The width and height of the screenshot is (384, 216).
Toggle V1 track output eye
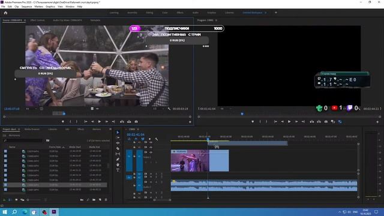coord(151,152)
